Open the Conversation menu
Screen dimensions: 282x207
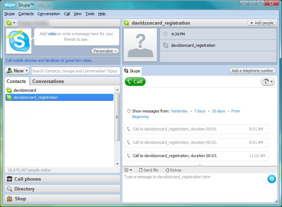(49, 14)
